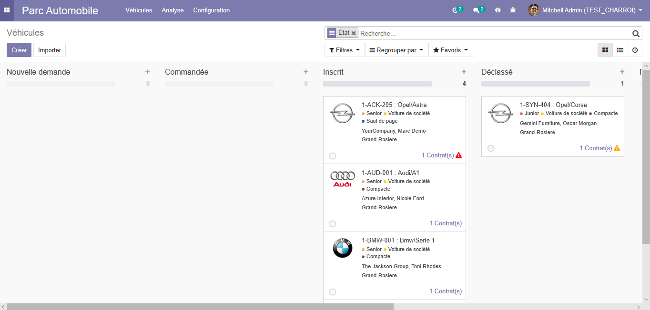Open the Favoris dropdown
This screenshot has width=650, height=310.
(x=450, y=50)
